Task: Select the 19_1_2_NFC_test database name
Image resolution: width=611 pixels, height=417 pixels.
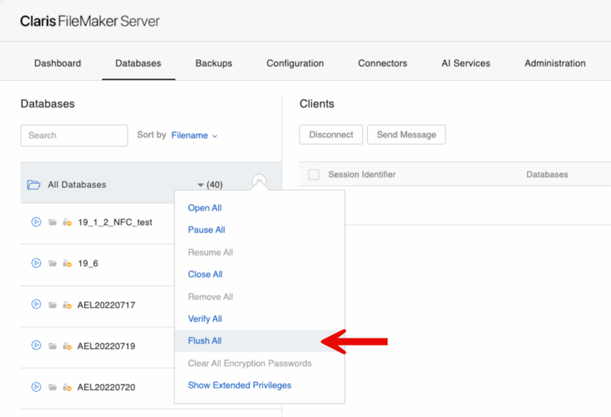Action: pyautogui.click(x=115, y=222)
